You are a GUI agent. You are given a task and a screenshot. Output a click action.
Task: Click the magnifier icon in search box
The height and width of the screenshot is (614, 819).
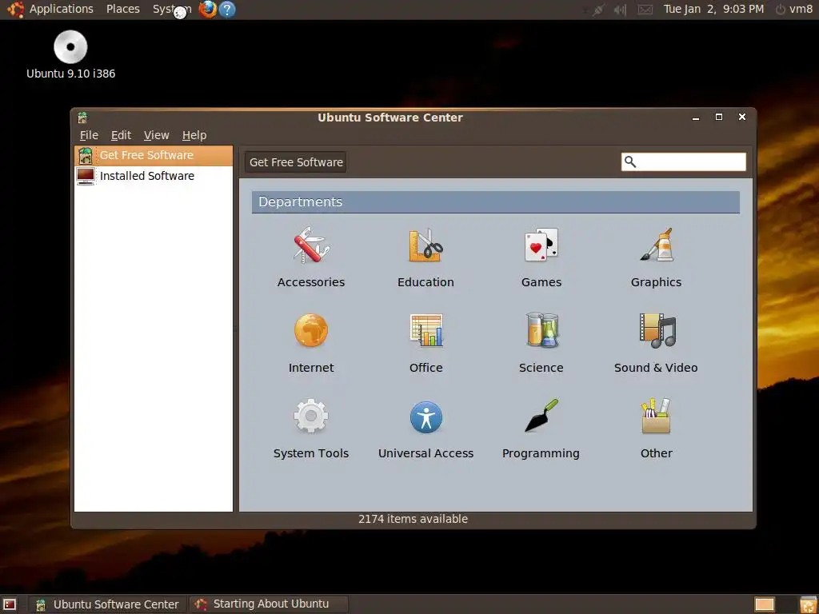click(630, 161)
